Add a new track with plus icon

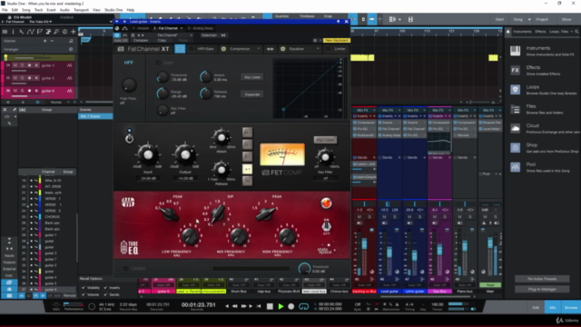click(x=73, y=32)
